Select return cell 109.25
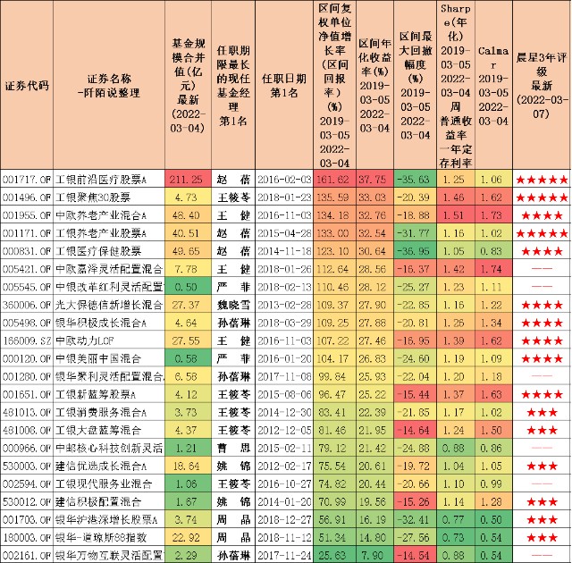This screenshot has height=563, width=572. coord(334,323)
